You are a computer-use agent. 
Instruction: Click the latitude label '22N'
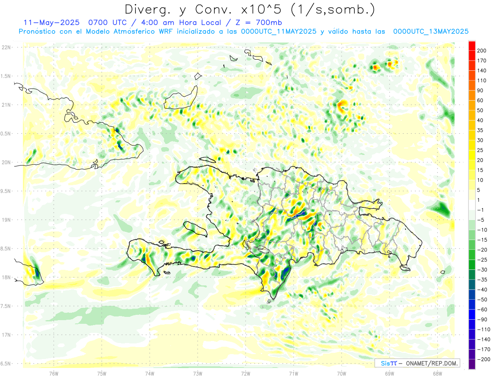tap(6, 47)
